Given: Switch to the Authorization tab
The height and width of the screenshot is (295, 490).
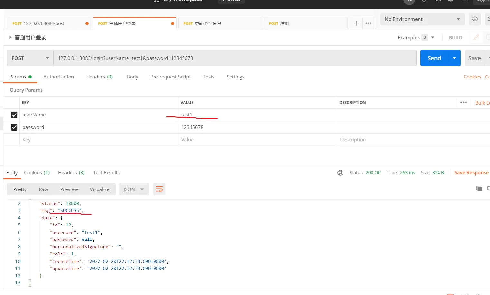Looking at the screenshot, I should (59, 77).
